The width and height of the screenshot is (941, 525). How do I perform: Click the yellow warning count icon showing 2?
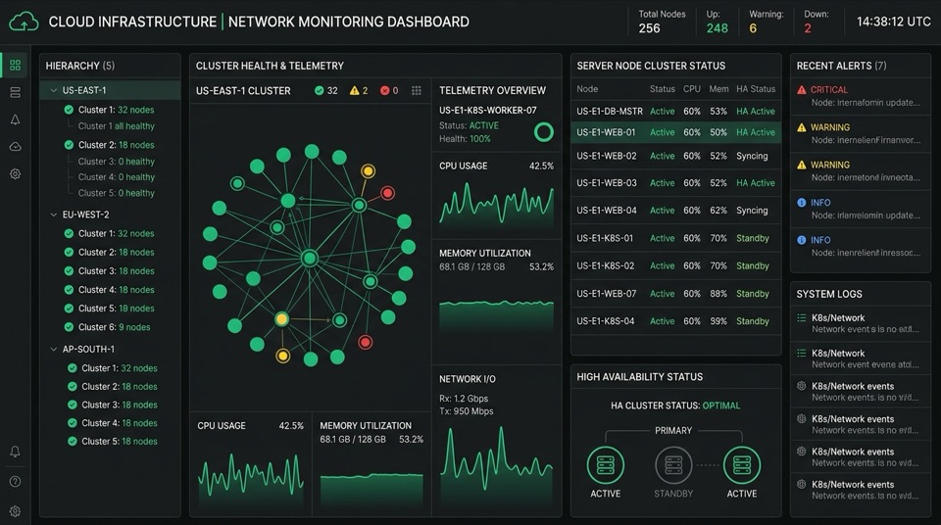point(355,90)
